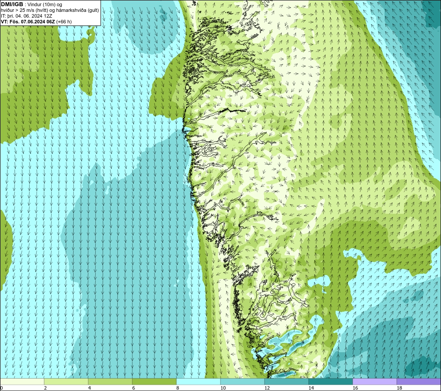The height and width of the screenshot is (391, 441).
Task: Click the scale label '8'
Action: [x=178, y=388]
